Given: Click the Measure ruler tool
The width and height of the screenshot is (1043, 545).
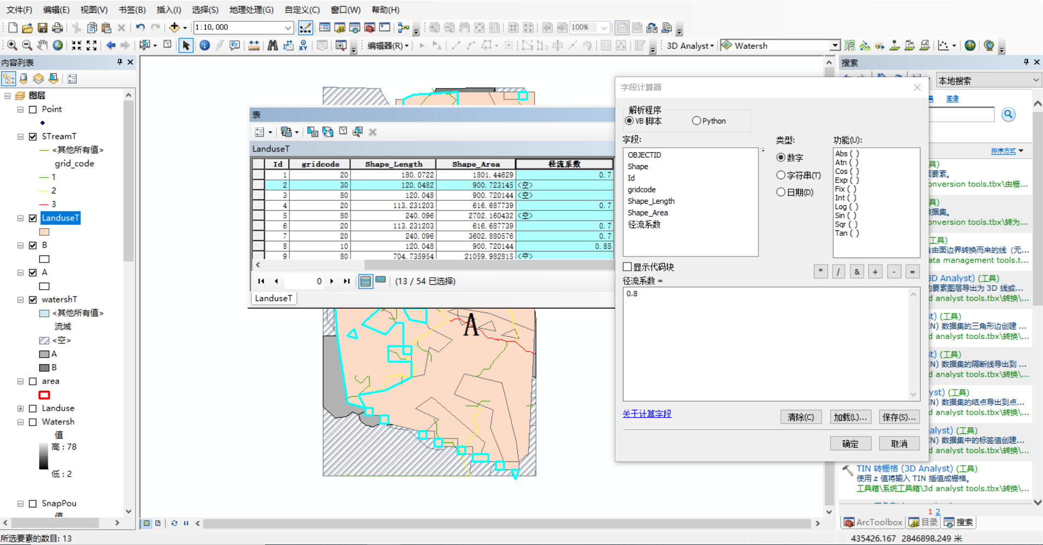Looking at the screenshot, I should tap(254, 46).
